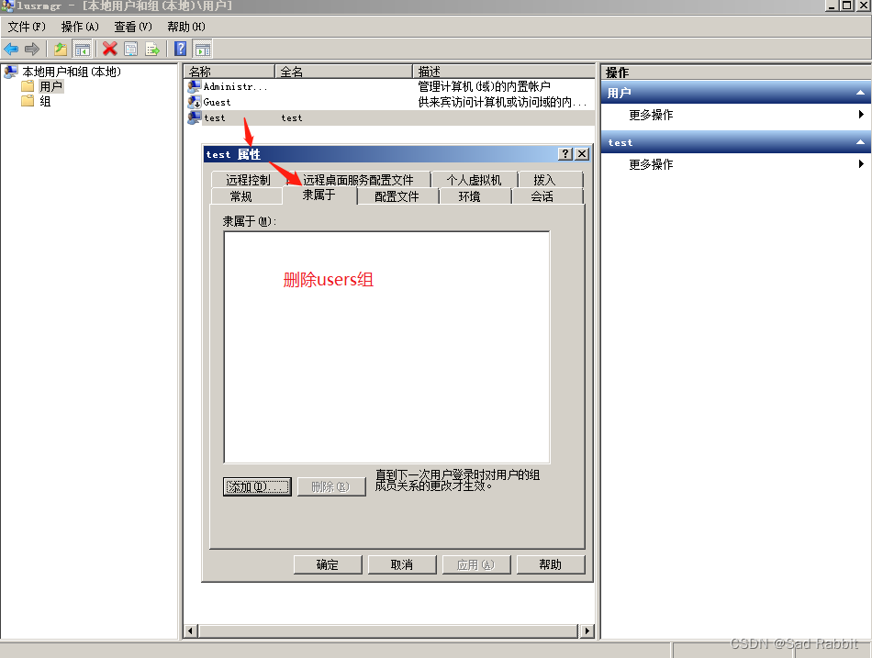Click the blue Help question mark icon
The height and width of the screenshot is (658, 872).
pyautogui.click(x=180, y=49)
